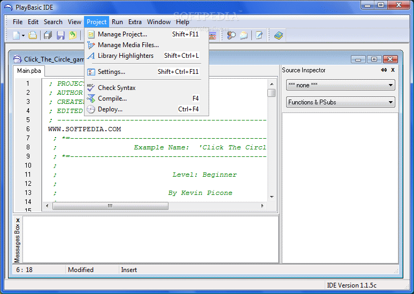The width and height of the screenshot is (414, 294).
Task: Open the View menu
Action: tap(74, 22)
